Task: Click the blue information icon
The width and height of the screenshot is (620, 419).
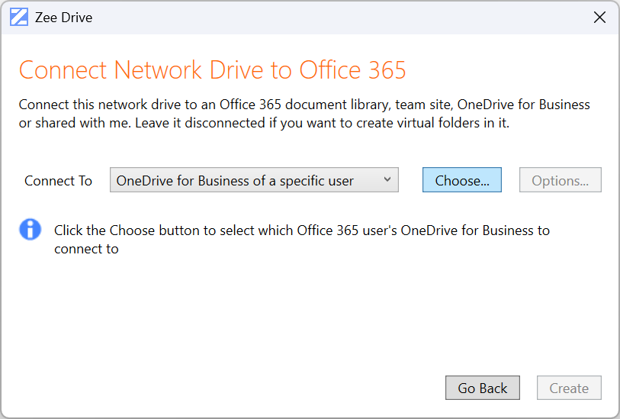Action: [30, 229]
